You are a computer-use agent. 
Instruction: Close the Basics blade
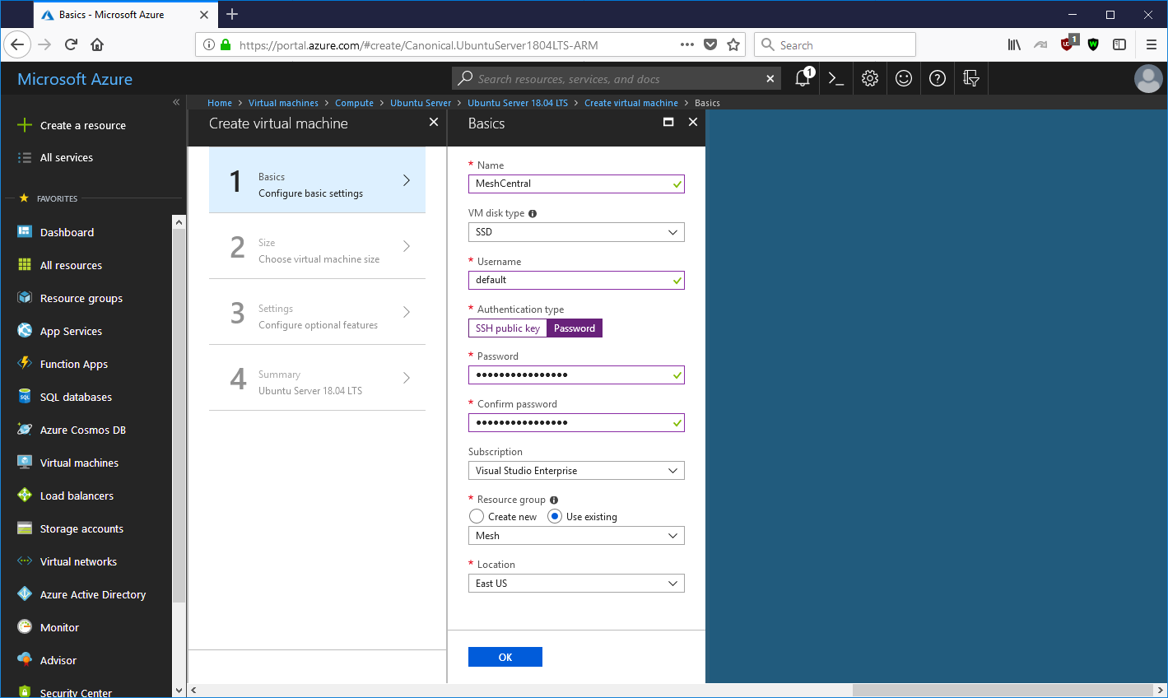[x=693, y=122]
